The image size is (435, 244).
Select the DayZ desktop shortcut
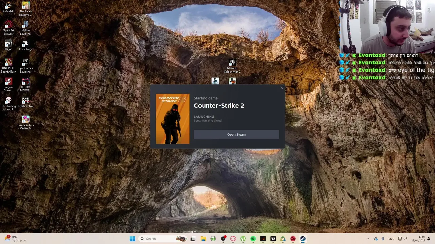8,45
